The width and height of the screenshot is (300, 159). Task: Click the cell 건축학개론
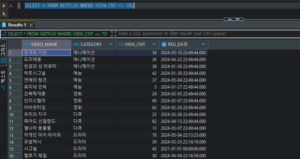coord(47,94)
